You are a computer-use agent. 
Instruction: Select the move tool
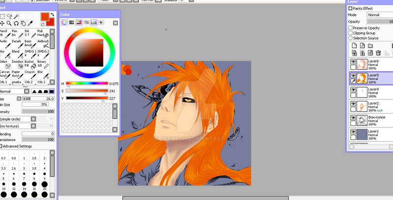click(2, 24)
